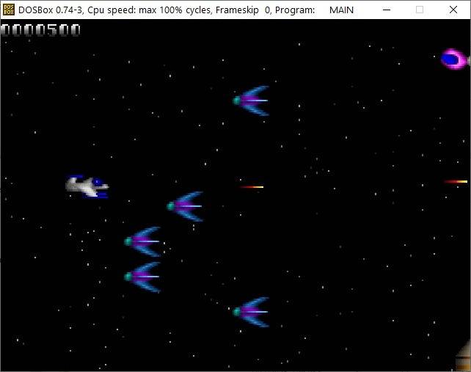
Task: Select the white player spaceship
Action: [x=87, y=186]
